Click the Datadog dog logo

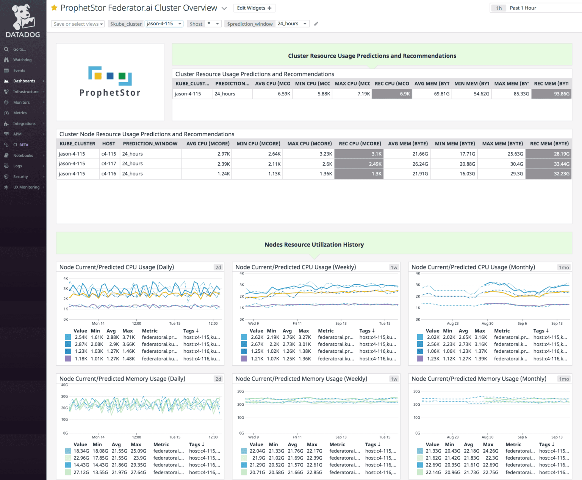tap(23, 18)
